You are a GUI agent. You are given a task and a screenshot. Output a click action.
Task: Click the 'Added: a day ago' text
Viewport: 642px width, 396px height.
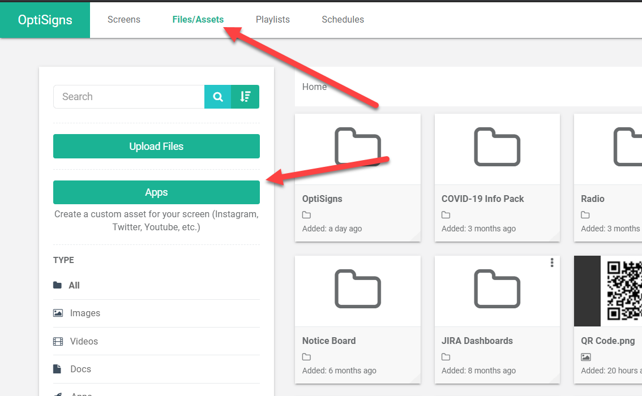[332, 229]
